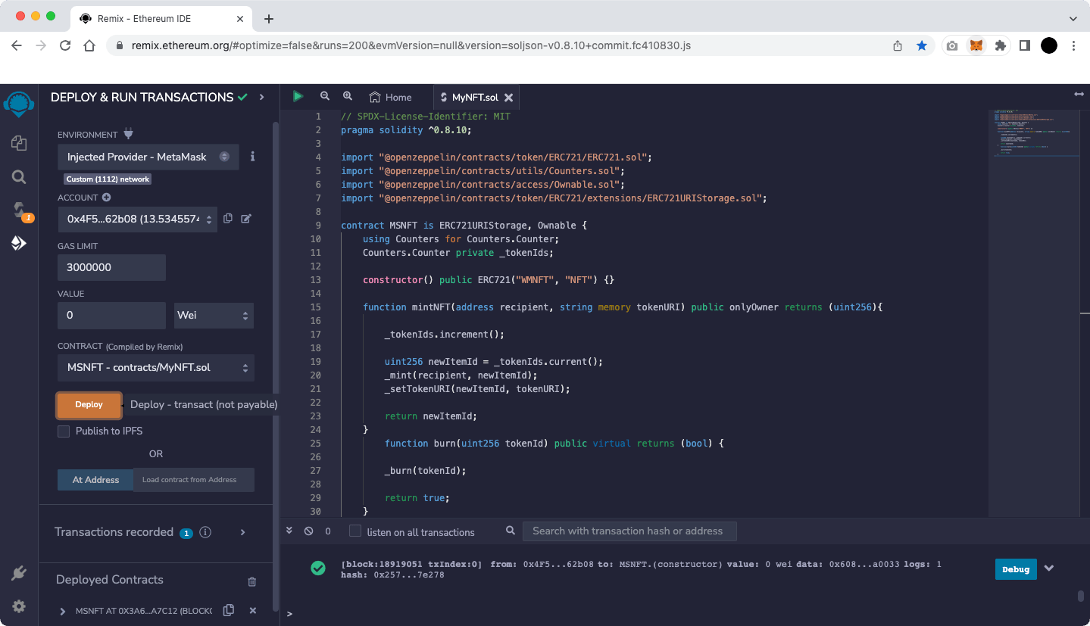Screen dimensions: 1090x626
Task: Open the Environment provider dropdown
Action: click(x=148, y=157)
